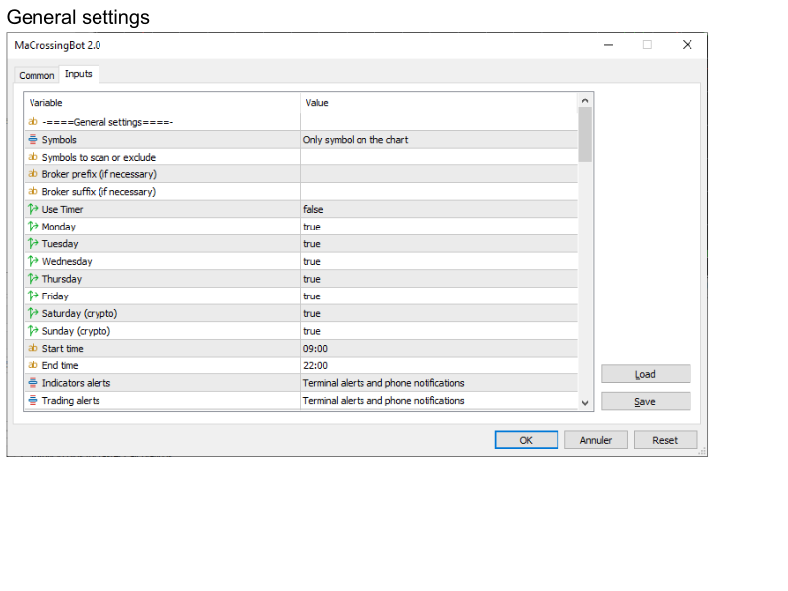Image resolution: width=788 pixels, height=591 pixels.
Task: Select the Inputs tab
Action: coord(79,74)
